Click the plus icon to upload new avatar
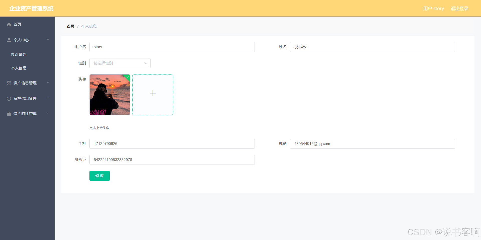This screenshot has height=240, width=481. (x=153, y=93)
